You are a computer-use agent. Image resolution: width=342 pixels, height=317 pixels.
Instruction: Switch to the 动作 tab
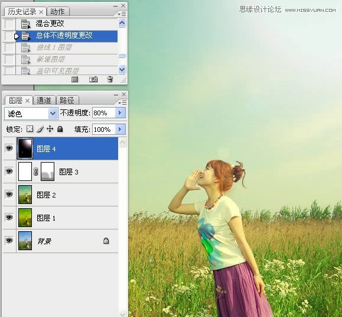[57, 12]
